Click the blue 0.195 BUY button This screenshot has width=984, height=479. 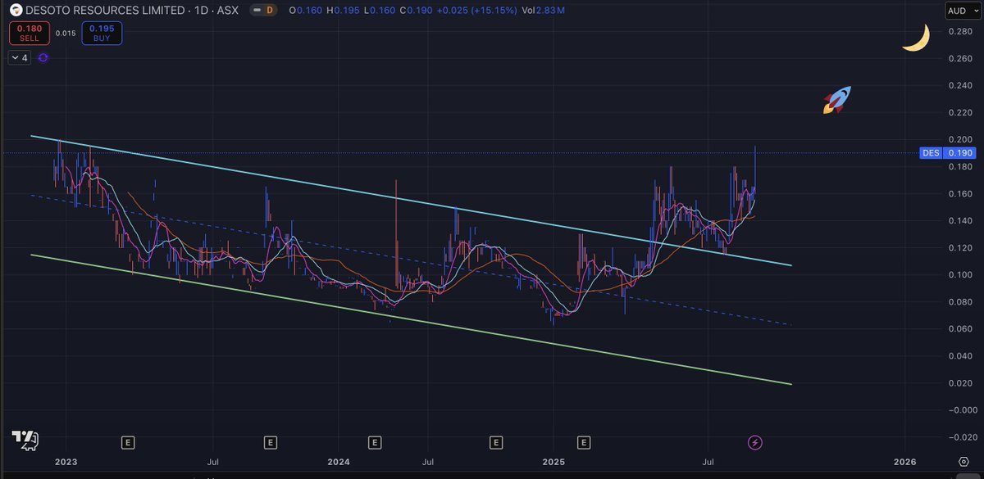click(101, 34)
